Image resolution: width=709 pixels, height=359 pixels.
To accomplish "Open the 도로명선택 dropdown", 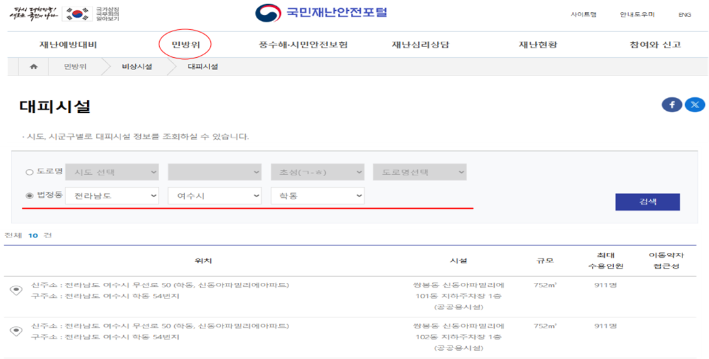I will 420,172.
